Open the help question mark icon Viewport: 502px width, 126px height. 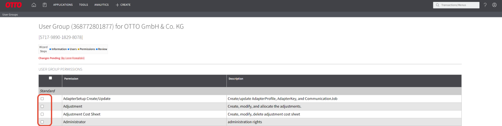click(485, 5)
